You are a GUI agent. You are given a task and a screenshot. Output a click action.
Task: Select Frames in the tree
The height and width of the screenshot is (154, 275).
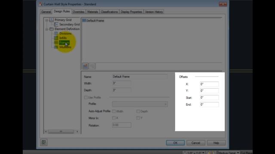click(x=64, y=42)
